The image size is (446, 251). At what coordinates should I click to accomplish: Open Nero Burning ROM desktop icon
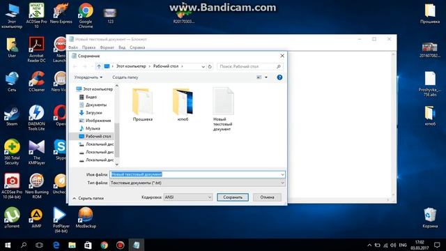[x=36, y=186]
